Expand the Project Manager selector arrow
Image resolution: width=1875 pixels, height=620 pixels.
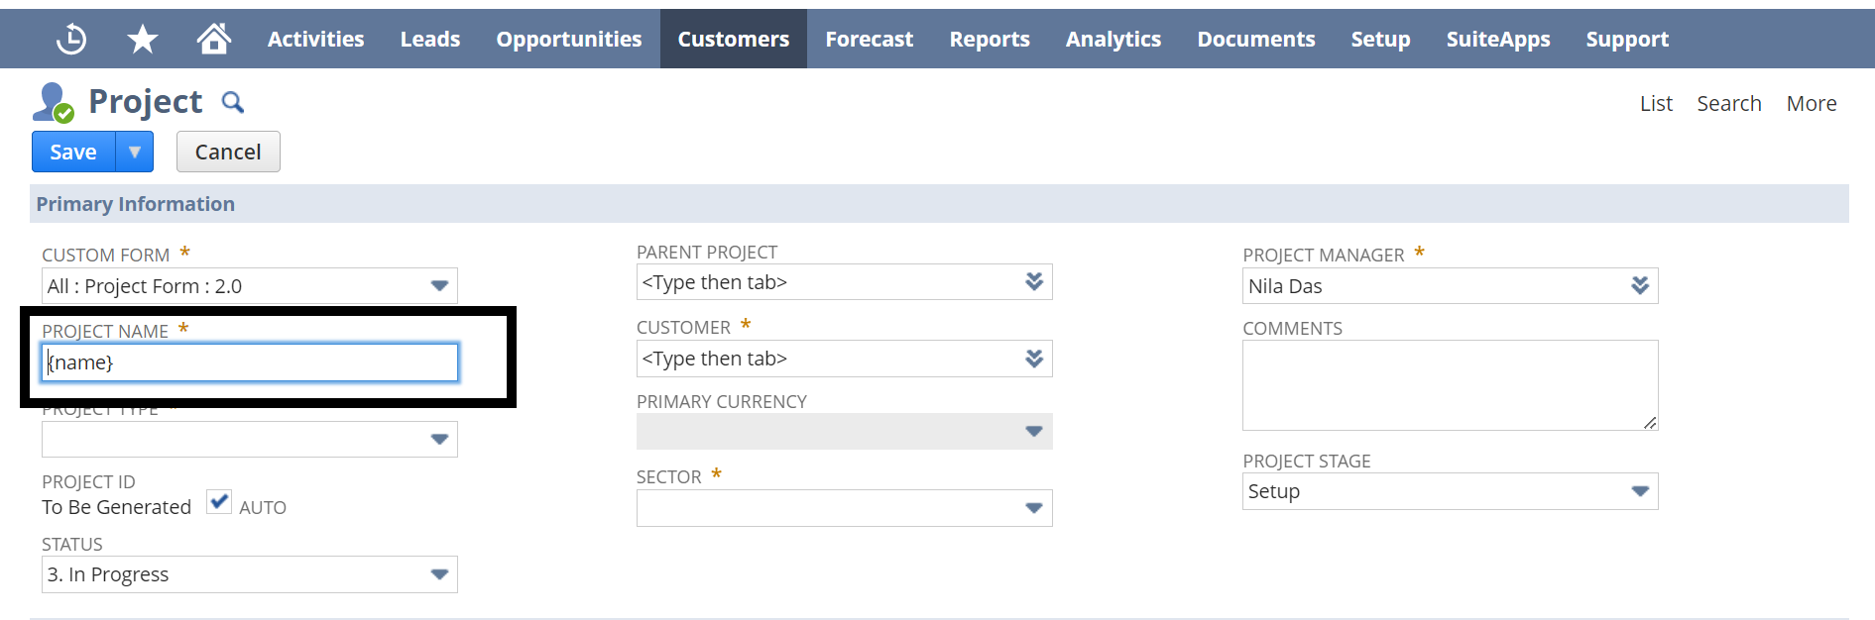tap(1640, 285)
